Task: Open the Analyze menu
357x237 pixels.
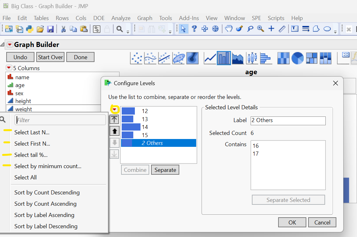Action: tap(121, 18)
